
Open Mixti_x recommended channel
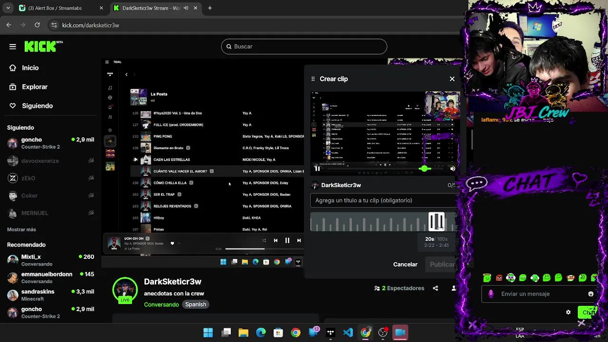coord(50,260)
